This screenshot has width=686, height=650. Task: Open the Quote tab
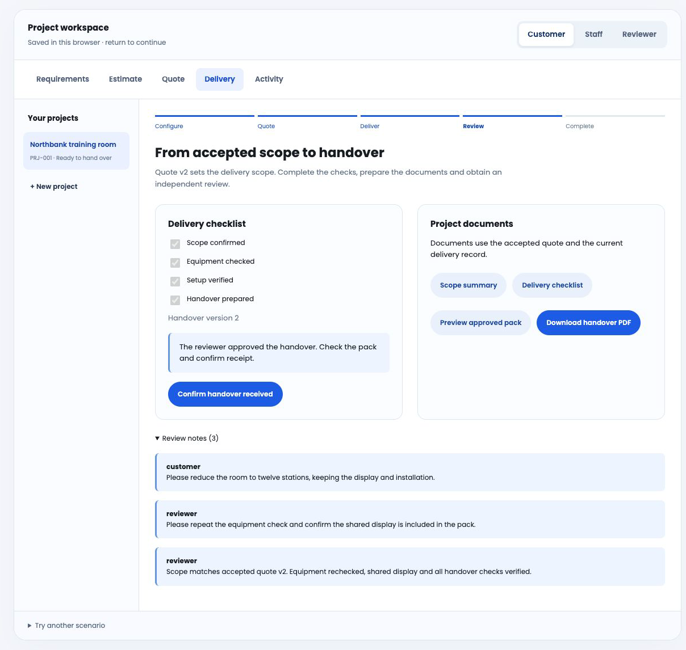click(x=173, y=79)
